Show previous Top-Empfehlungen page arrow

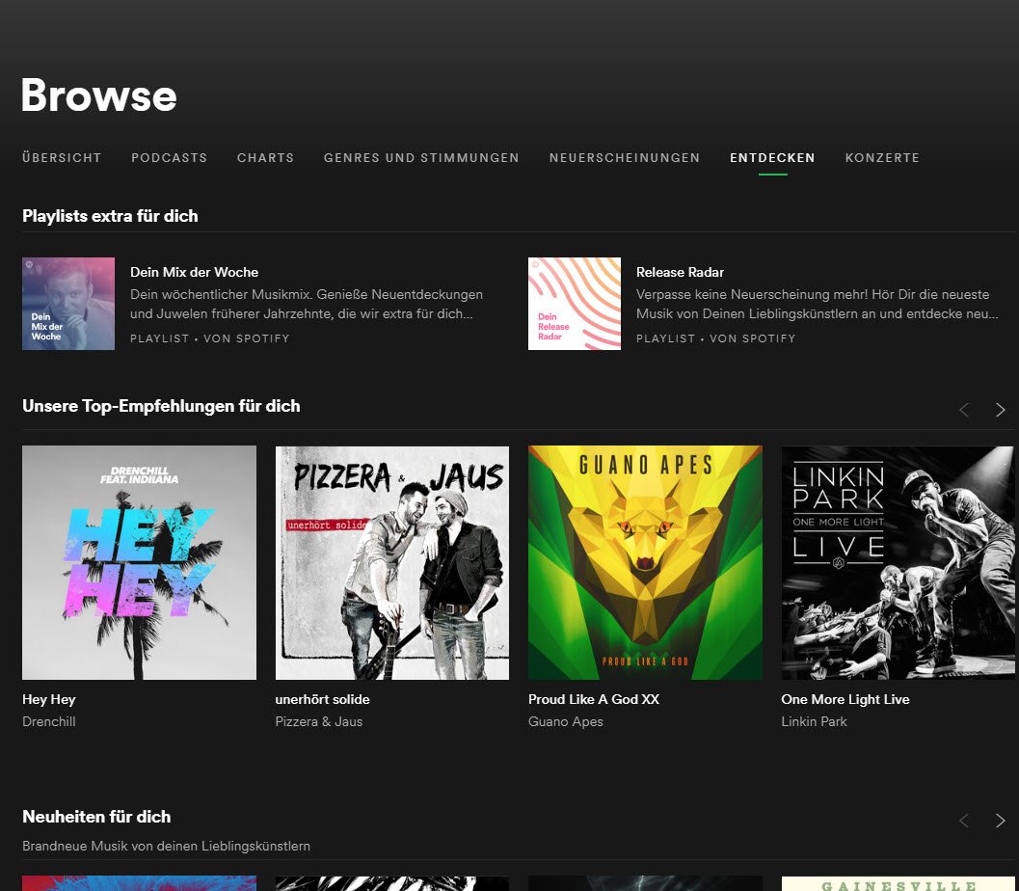tap(964, 410)
